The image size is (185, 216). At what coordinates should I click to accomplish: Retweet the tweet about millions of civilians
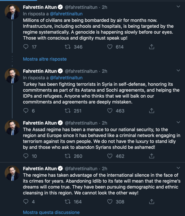click(x=68, y=47)
